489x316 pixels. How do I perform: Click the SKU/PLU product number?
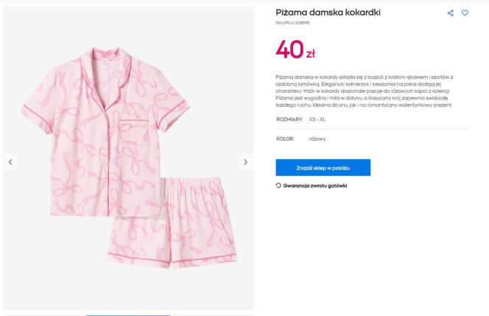(292, 24)
